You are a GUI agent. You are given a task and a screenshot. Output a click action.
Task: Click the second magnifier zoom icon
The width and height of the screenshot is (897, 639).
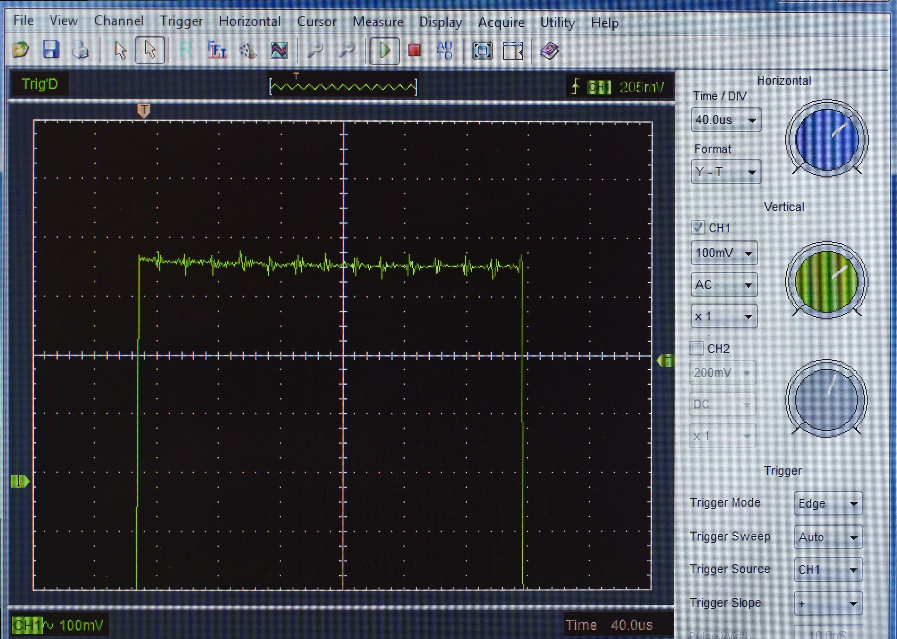pyautogui.click(x=347, y=51)
